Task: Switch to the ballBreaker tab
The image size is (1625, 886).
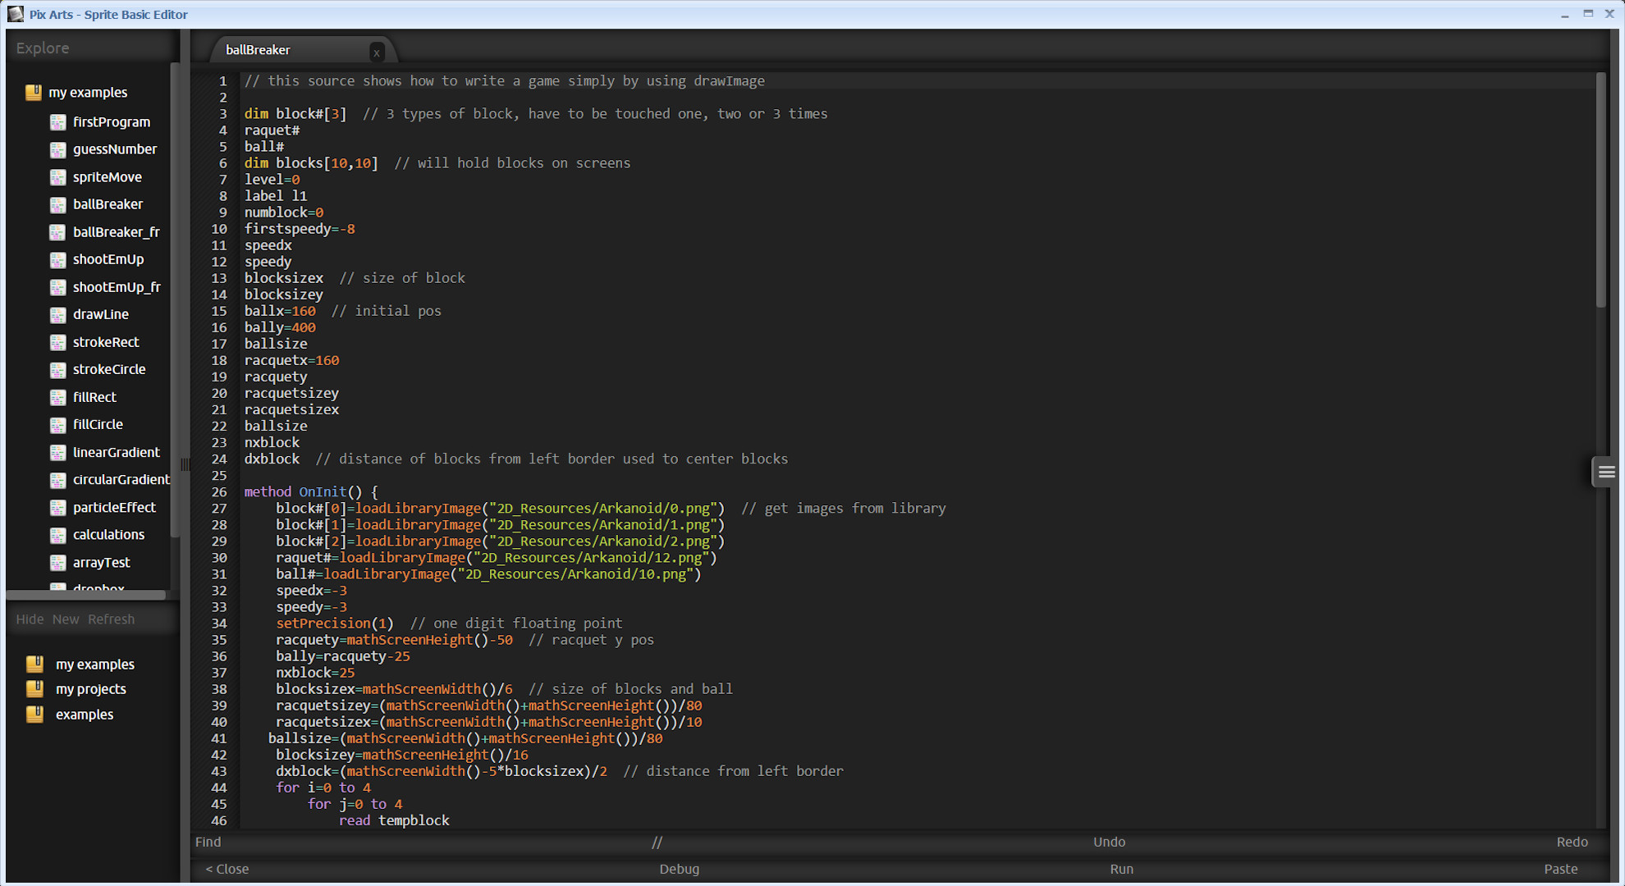Action: [257, 49]
